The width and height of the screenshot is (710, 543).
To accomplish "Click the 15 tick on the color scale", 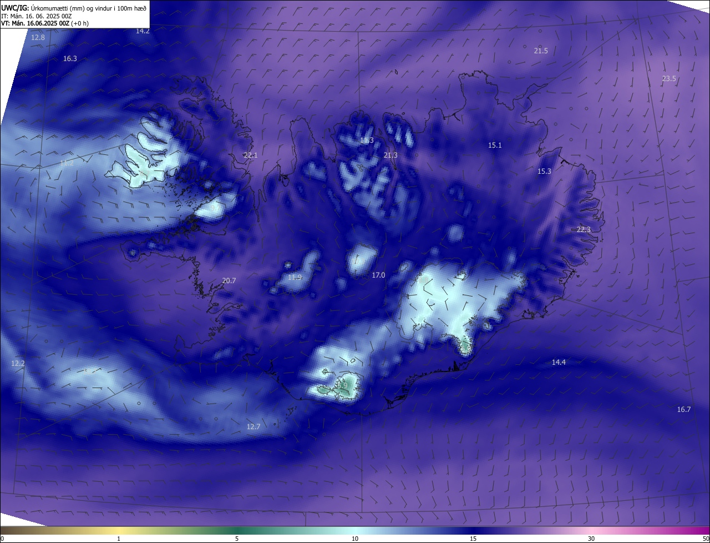I will 473,539.
